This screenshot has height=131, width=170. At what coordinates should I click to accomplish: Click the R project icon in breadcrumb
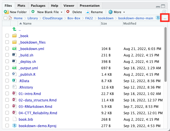[x=158, y=18]
